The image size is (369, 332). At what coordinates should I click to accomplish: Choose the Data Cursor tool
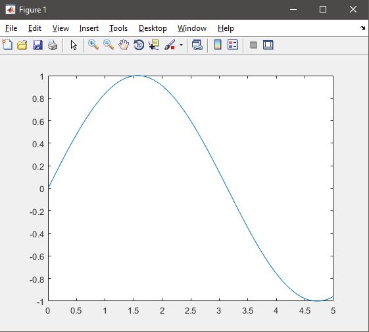tap(154, 45)
